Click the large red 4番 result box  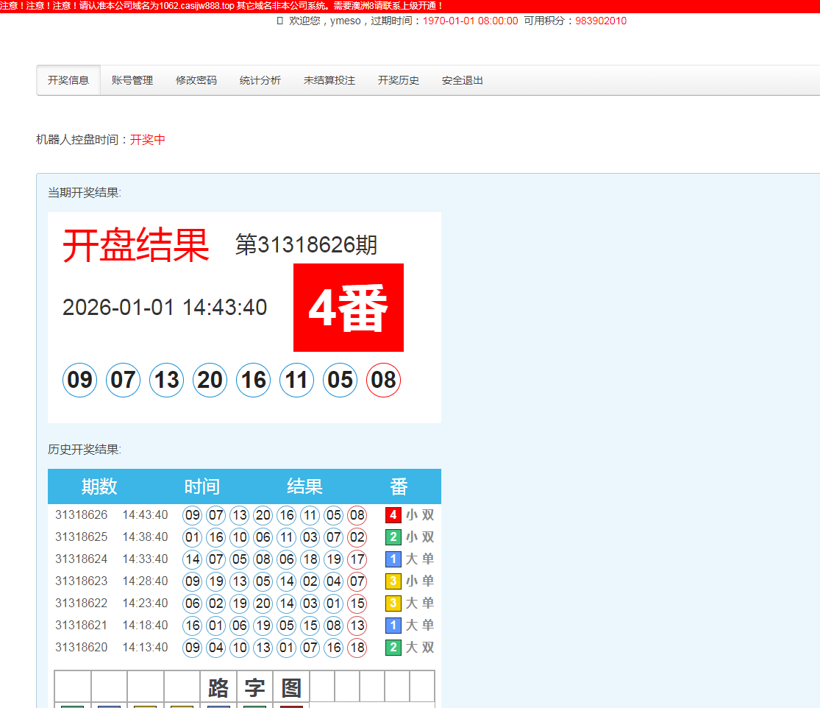(x=348, y=308)
